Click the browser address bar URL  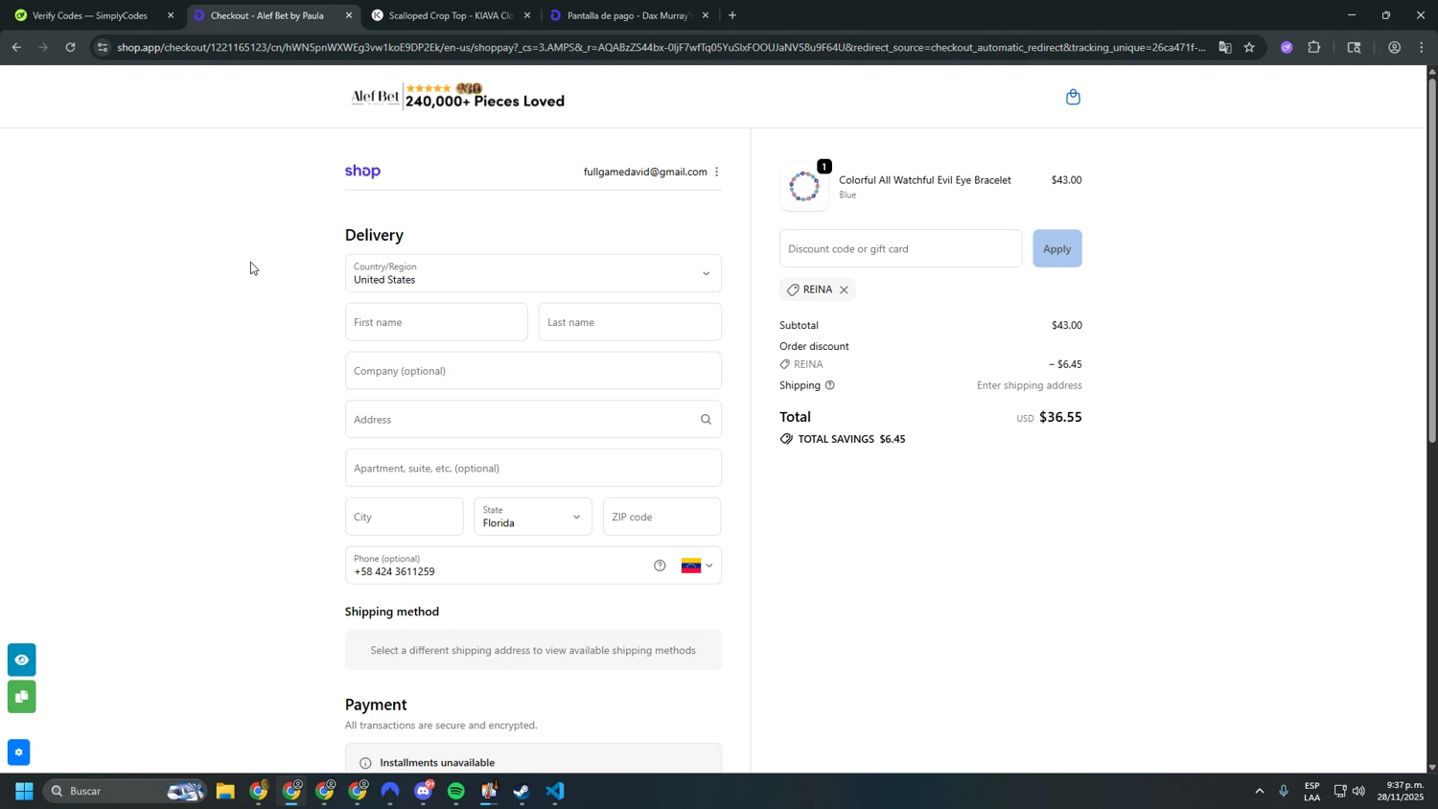click(661, 47)
